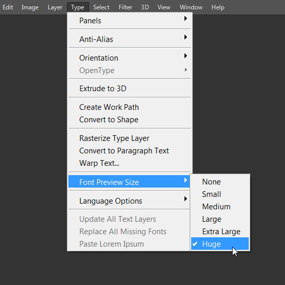Expand the Language Options submenu
Viewport: 285px width, 285px height.
point(129,201)
